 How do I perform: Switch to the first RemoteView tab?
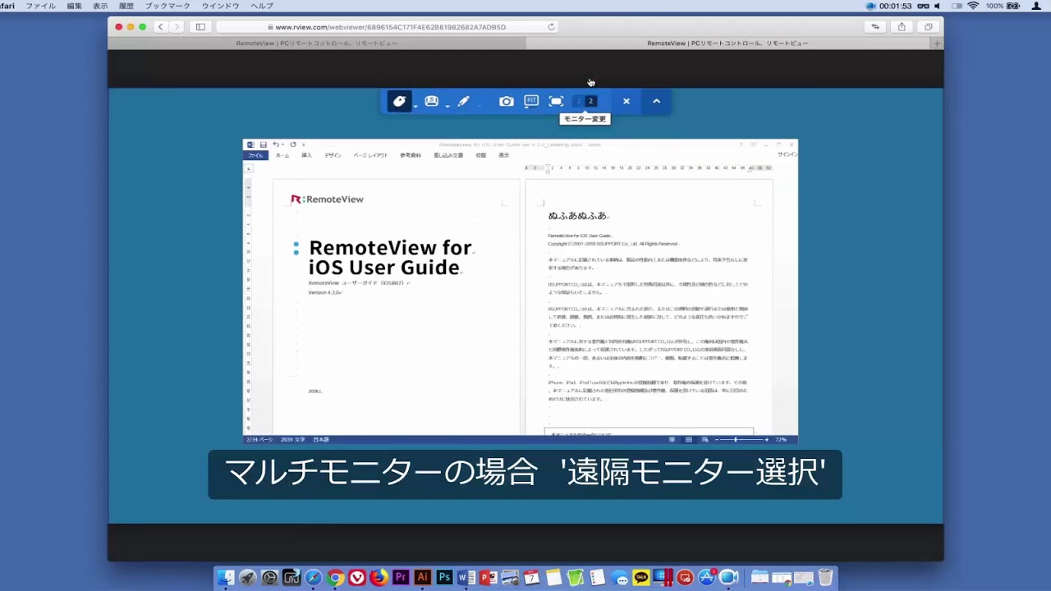pyautogui.click(x=317, y=44)
